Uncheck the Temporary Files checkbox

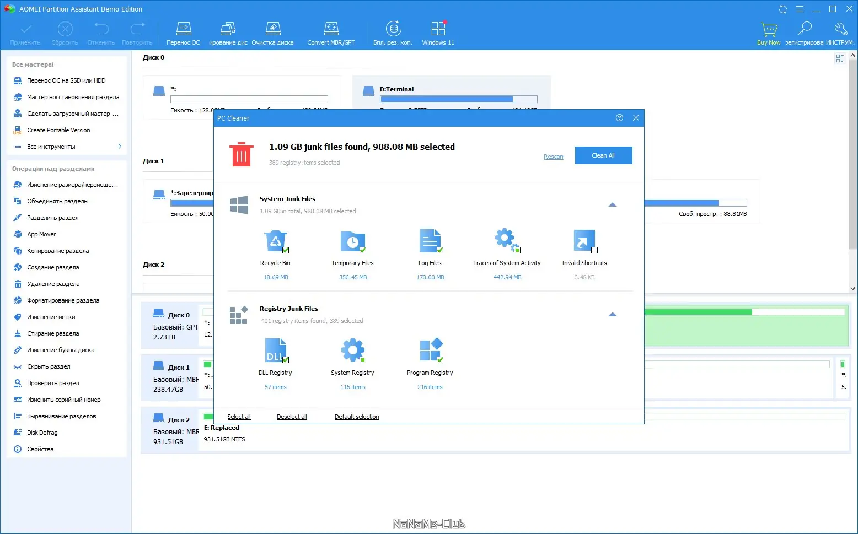pos(363,250)
